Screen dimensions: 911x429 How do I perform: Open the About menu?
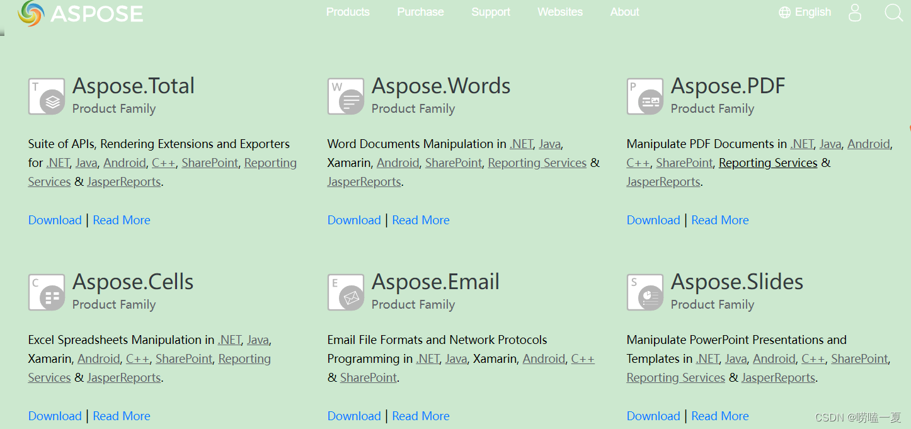624,12
